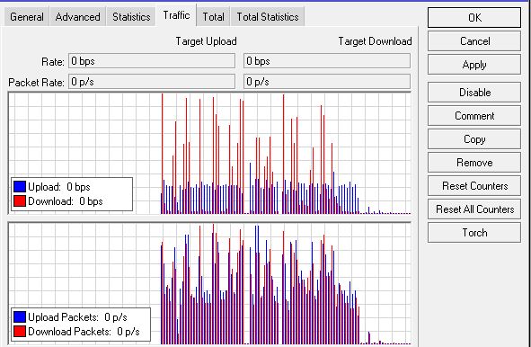Disable this queue entry
Screen dimensions: 531x347
(x=474, y=93)
